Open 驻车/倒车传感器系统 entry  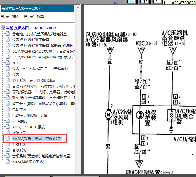43,98
